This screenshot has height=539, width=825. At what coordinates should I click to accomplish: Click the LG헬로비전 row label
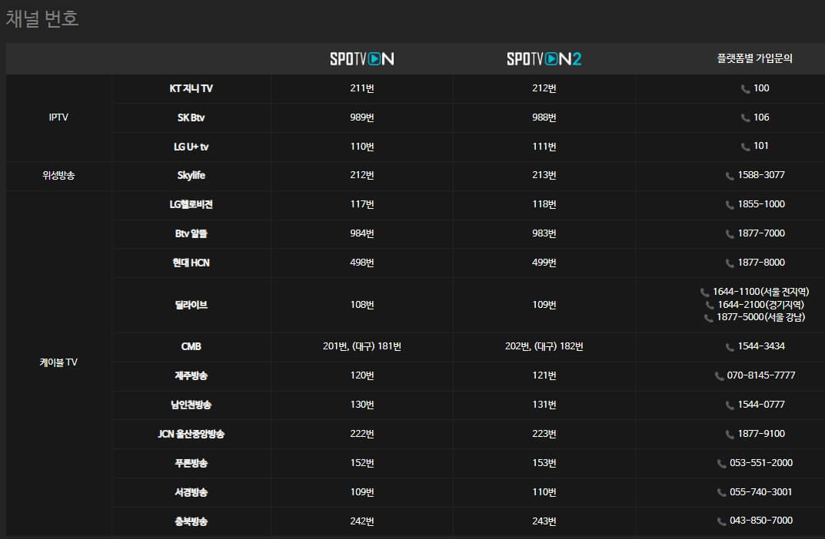pos(191,204)
